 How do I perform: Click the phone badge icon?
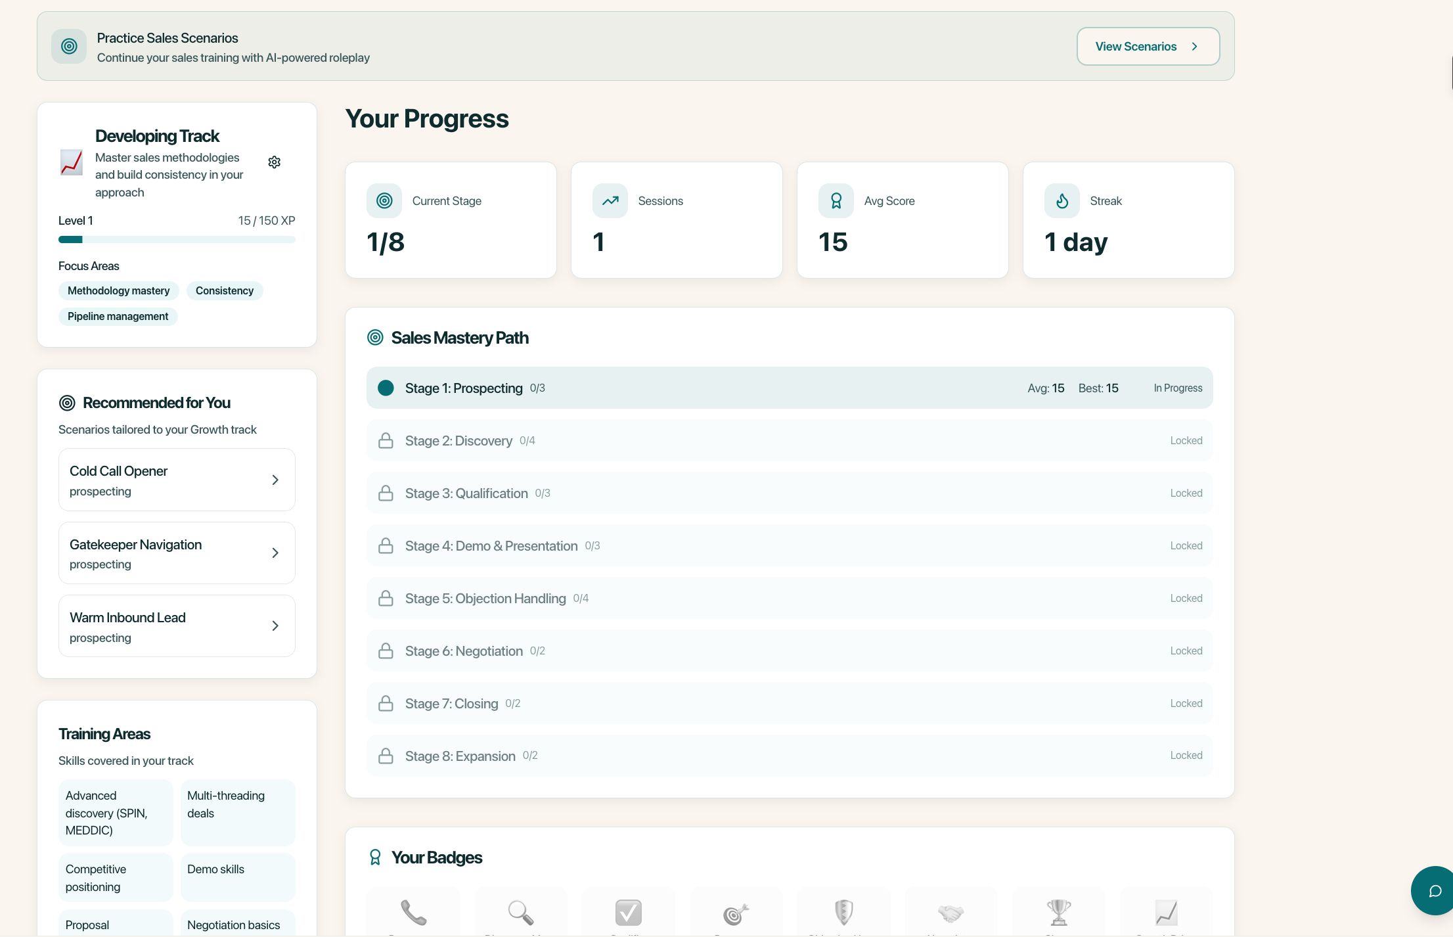[414, 913]
